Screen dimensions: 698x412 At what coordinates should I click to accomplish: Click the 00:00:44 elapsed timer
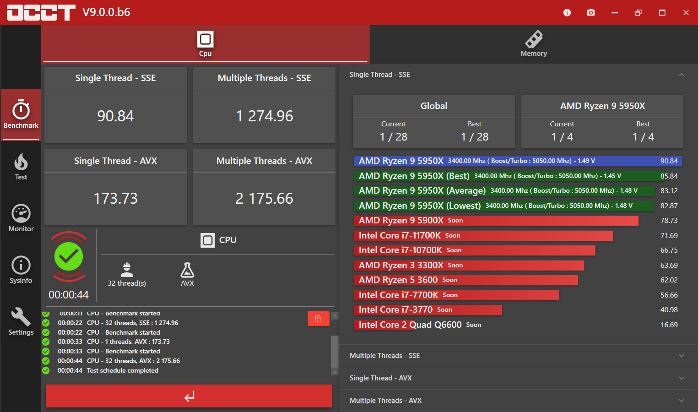click(x=69, y=295)
